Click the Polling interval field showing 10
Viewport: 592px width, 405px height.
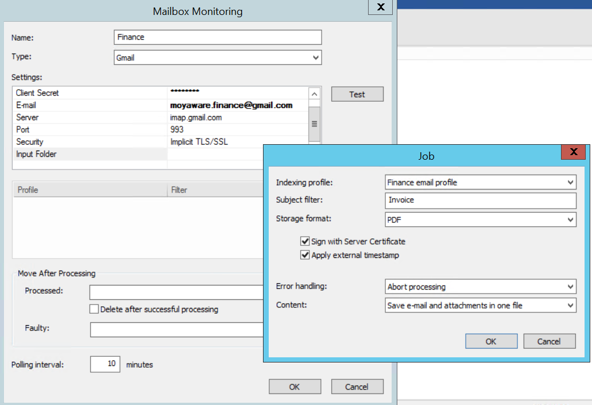pos(105,364)
